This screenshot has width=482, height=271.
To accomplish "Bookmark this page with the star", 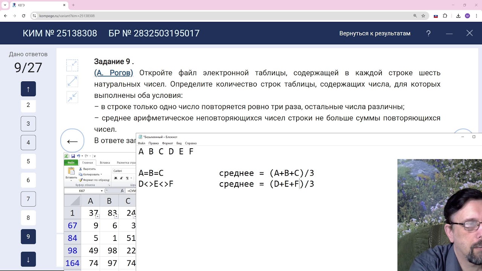I will [x=423, y=16].
